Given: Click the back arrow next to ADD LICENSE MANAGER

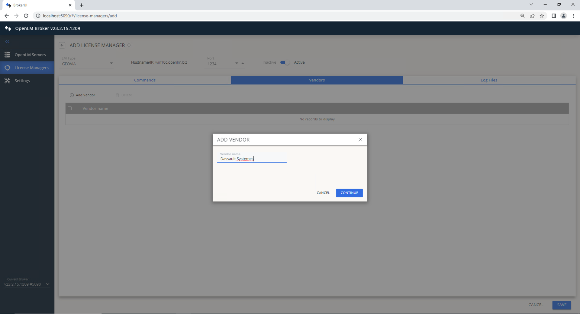Looking at the screenshot, I should pyautogui.click(x=62, y=45).
